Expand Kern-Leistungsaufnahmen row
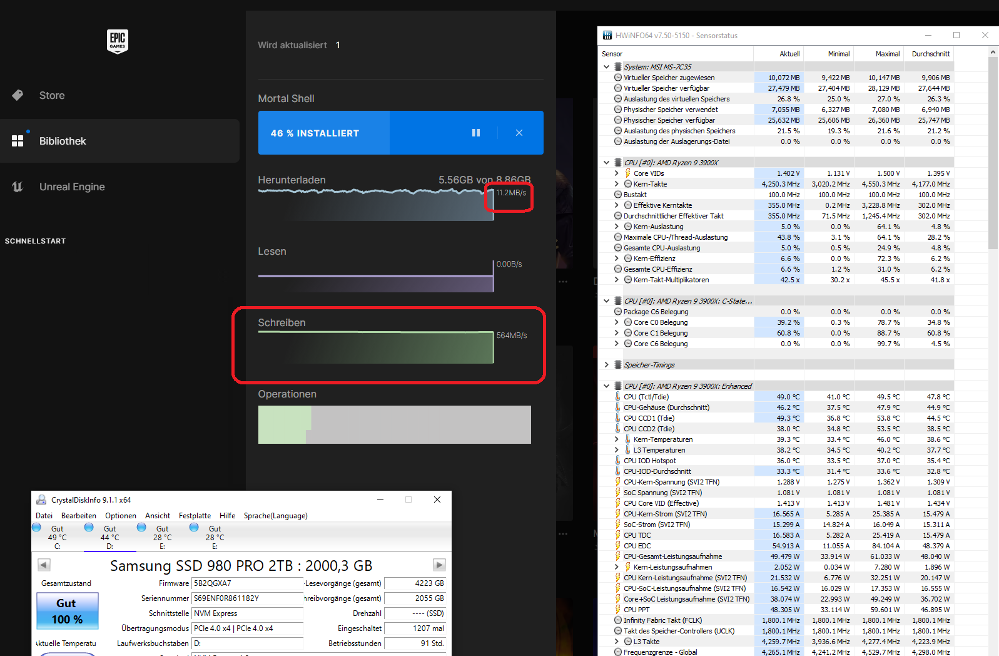 (x=616, y=567)
